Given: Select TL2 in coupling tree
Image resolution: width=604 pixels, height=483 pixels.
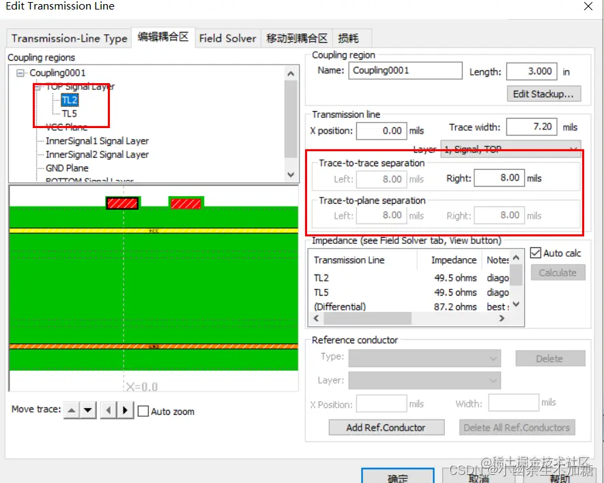Looking at the screenshot, I should point(70,100).
